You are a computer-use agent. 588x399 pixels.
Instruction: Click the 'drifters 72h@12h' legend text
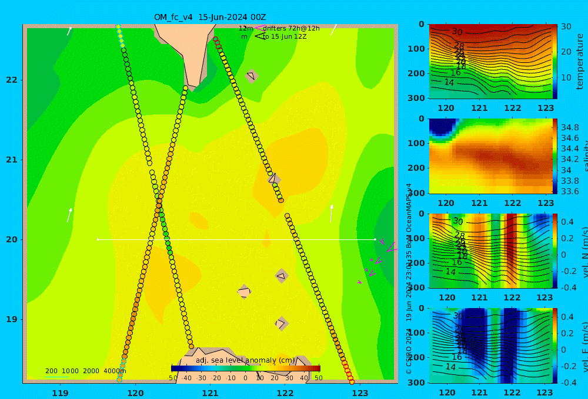tap(292, 28)
